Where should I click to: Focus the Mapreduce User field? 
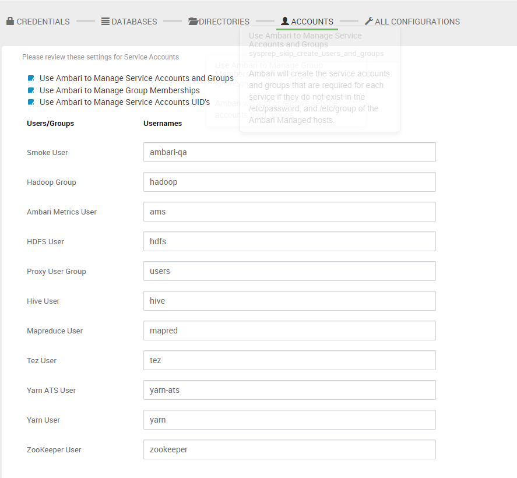290,331
